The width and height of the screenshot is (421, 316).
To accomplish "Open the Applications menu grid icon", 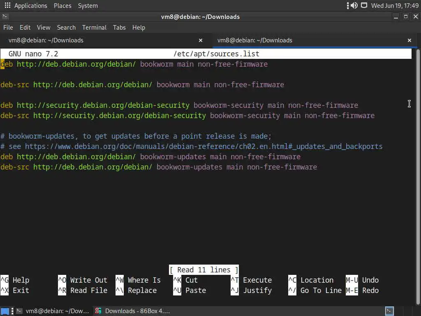I will tap(7, 5).
